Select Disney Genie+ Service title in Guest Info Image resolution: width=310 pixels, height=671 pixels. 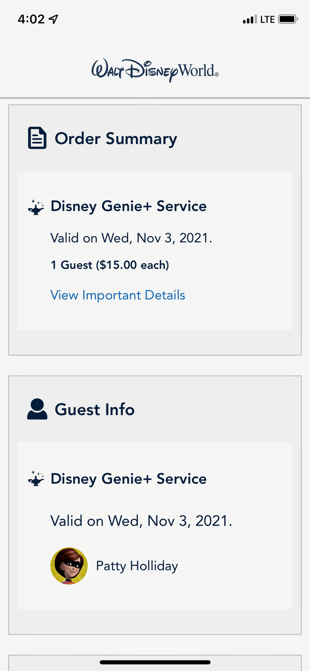(129, 479)
